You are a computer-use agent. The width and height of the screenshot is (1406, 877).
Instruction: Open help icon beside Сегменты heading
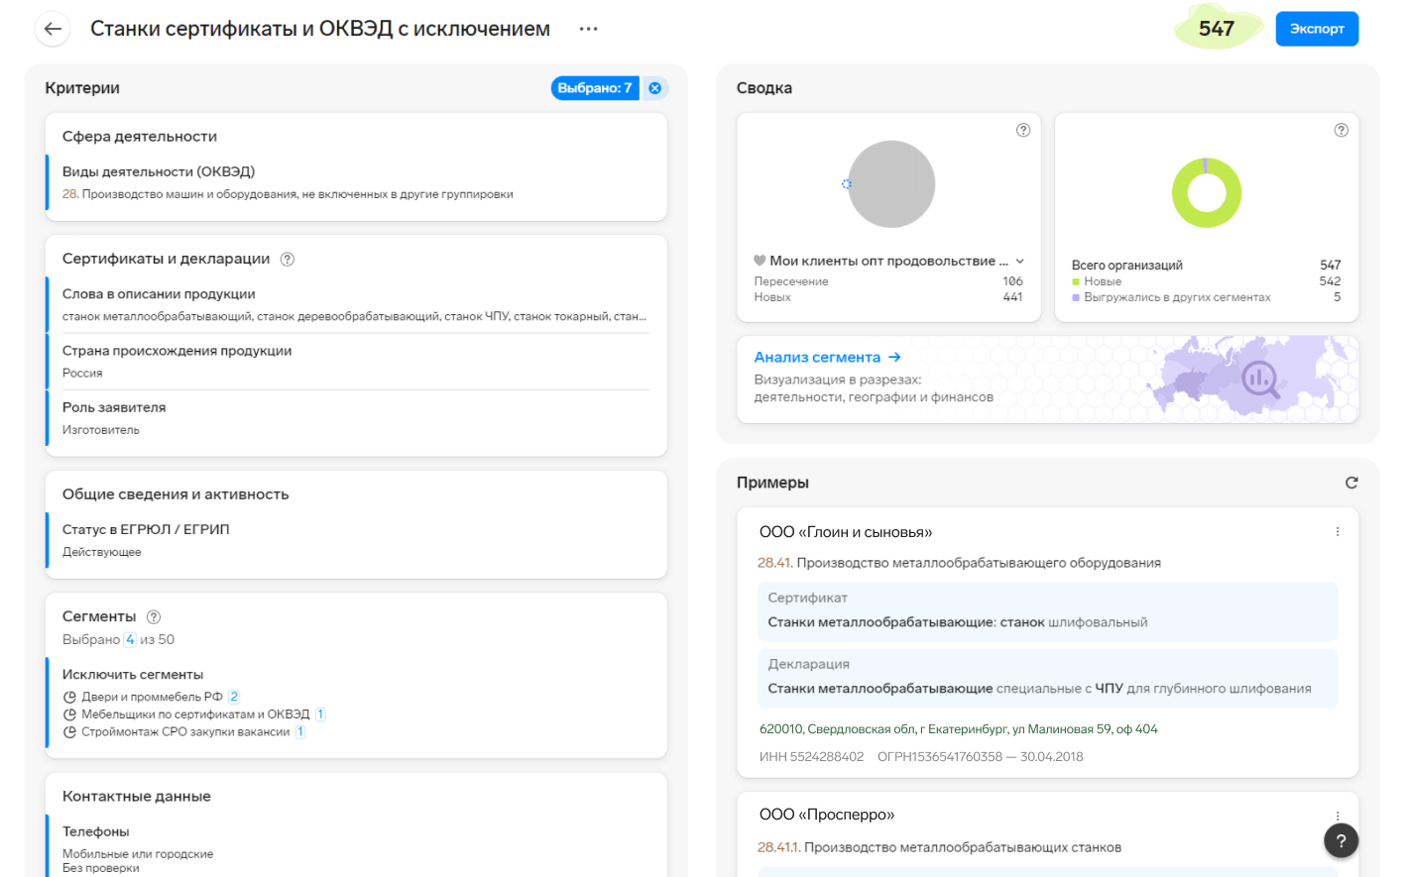tap(154, 616)
